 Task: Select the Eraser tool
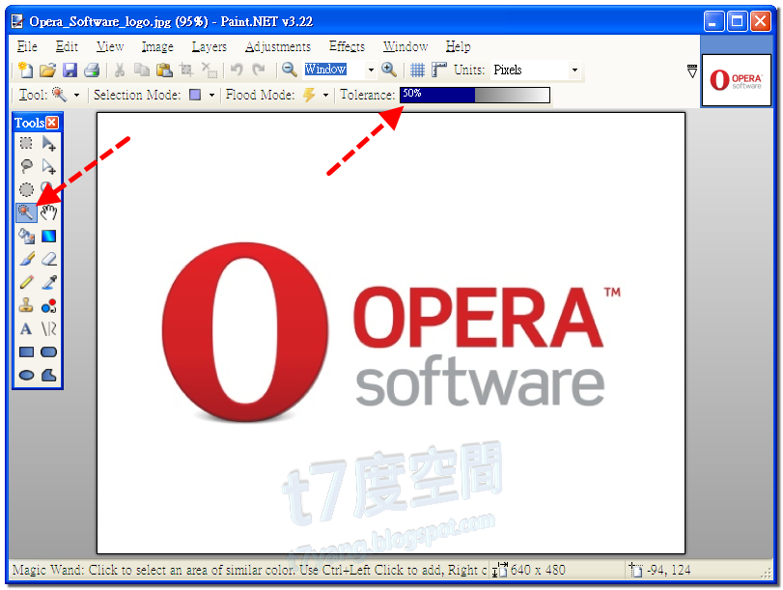49,259
